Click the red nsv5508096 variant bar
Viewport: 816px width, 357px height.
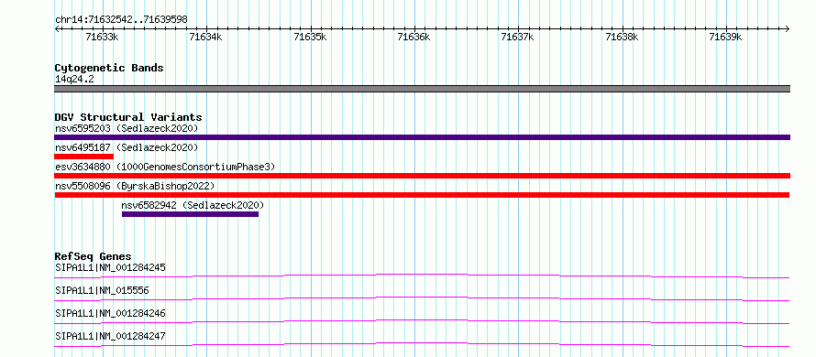[422, 195]
